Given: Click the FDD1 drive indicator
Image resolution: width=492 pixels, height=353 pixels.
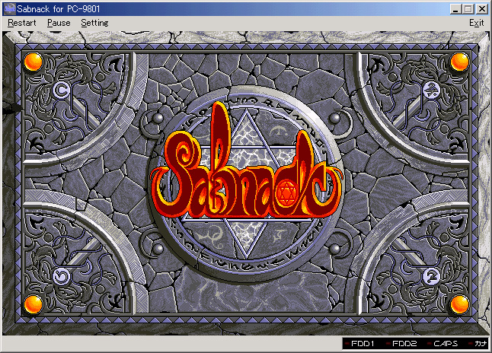Looking at the screenshot, I should point(359,344).
